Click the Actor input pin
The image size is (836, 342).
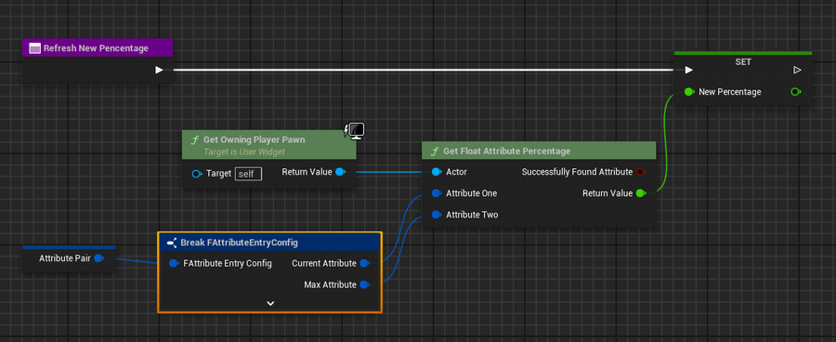pos(437,172)
